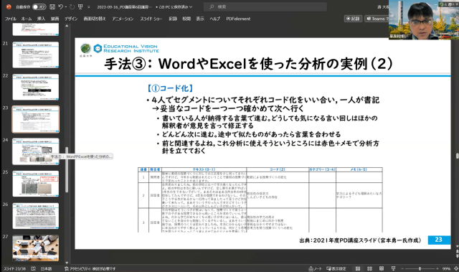Viewport: 459px width, 272px height.
Task: Click the zoom in plus button
Action: tap(437, 268)
